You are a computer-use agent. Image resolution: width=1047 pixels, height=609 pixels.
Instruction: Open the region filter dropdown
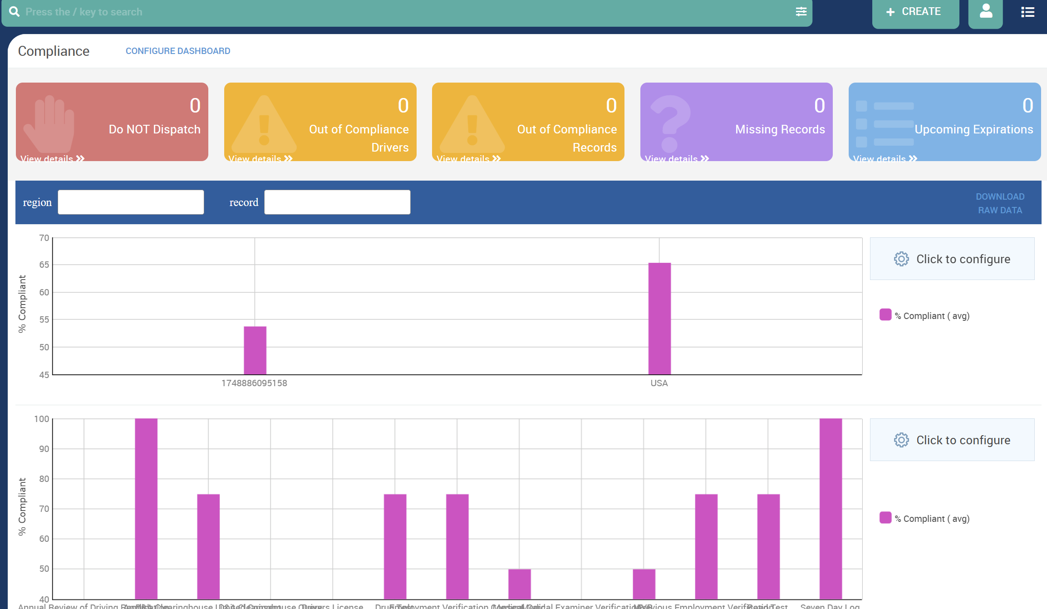point(131,202)
